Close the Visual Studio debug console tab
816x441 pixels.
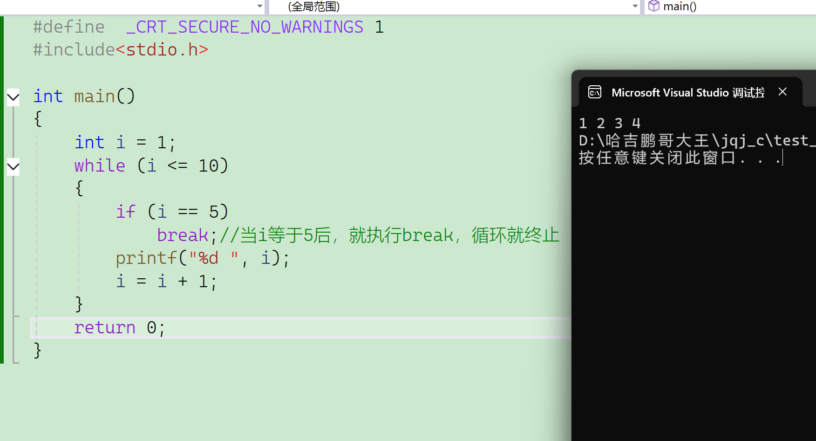point(782,92)
